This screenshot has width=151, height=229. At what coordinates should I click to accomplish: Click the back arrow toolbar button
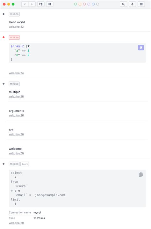coord(25,4)
